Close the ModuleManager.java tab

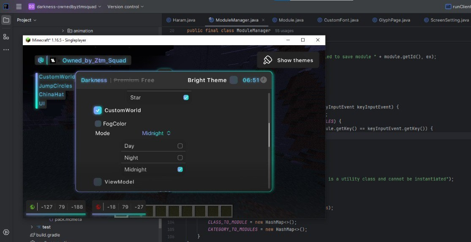point(264,20)
